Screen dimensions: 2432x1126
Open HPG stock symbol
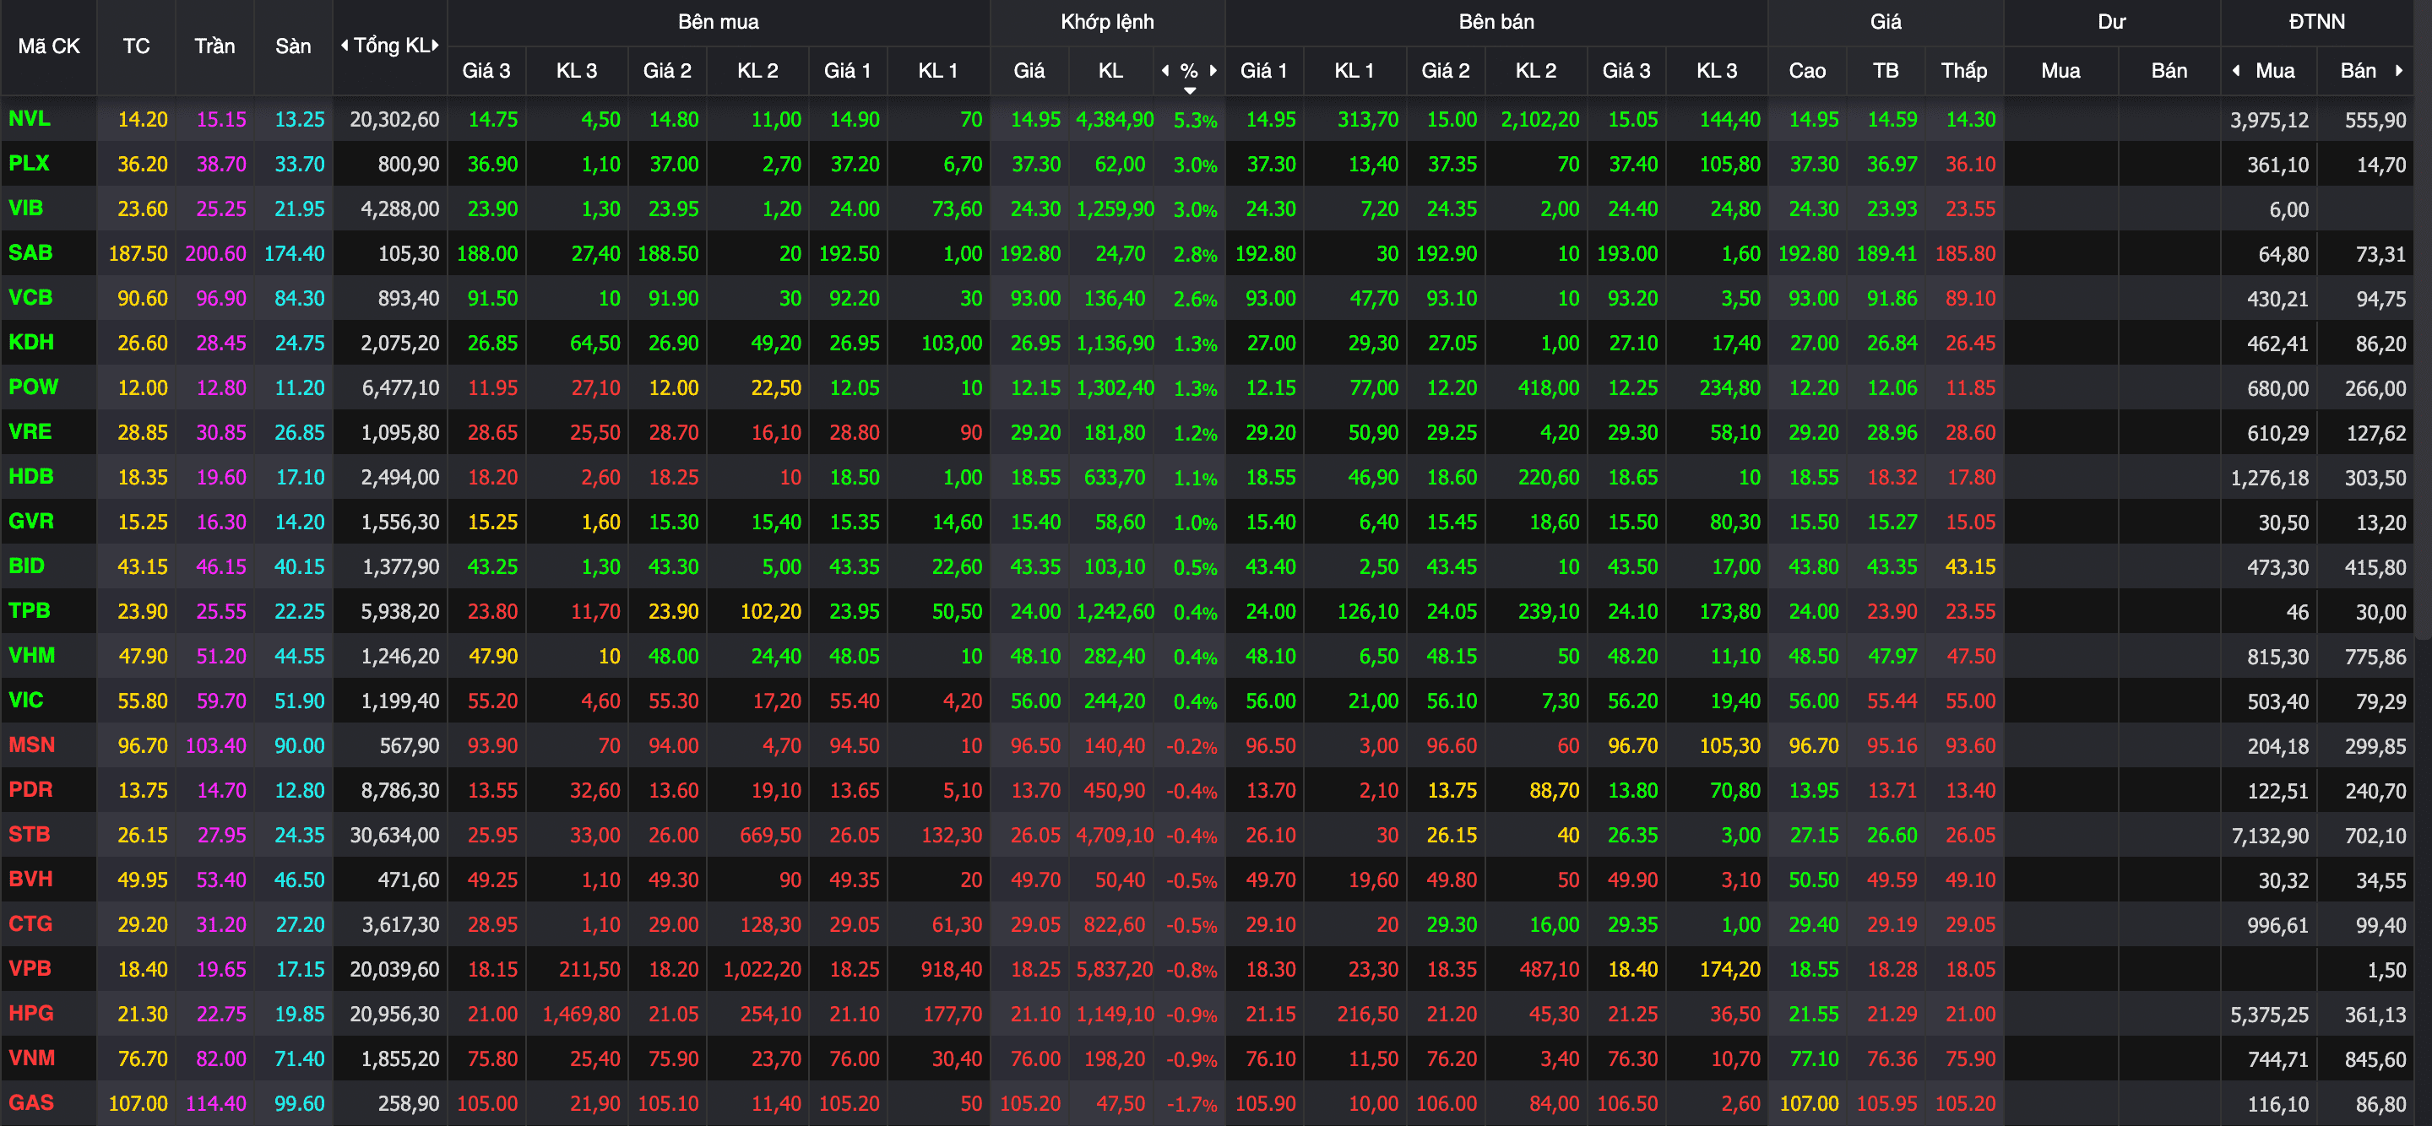pos(31,1013)
